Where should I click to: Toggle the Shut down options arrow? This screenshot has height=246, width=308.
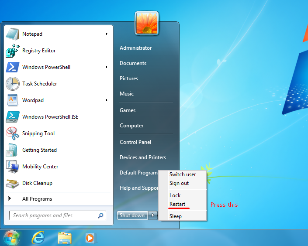click(152, 215)
